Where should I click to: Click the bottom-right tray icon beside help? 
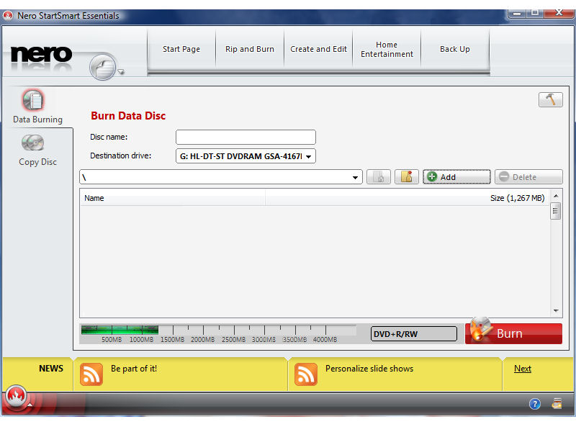pos(557,404)
